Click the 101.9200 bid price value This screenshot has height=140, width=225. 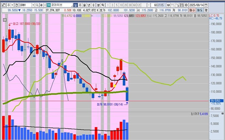click(129, 10)
